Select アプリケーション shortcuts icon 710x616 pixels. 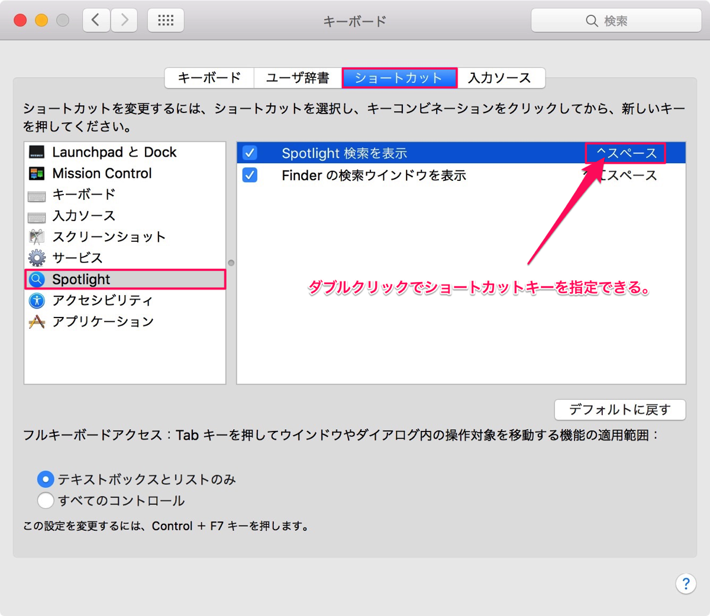point(37,322)
